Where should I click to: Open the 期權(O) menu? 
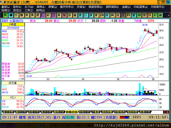click(53, 7)
